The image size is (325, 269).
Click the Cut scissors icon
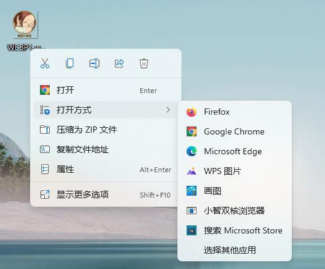(x=45, y=63)
